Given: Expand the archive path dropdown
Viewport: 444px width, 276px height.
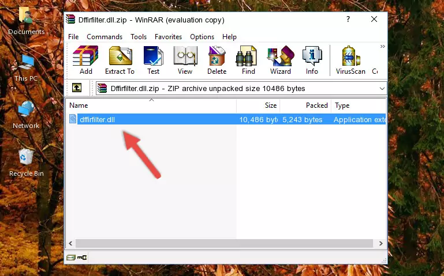Looking at the screenshot, I should pos(382,89).
